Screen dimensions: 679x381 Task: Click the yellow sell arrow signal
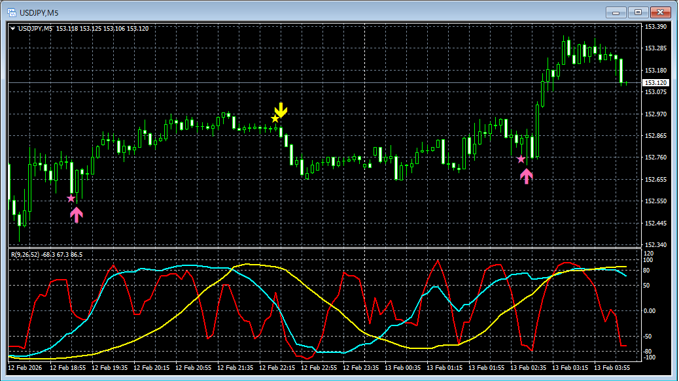[x=281, y=110]
